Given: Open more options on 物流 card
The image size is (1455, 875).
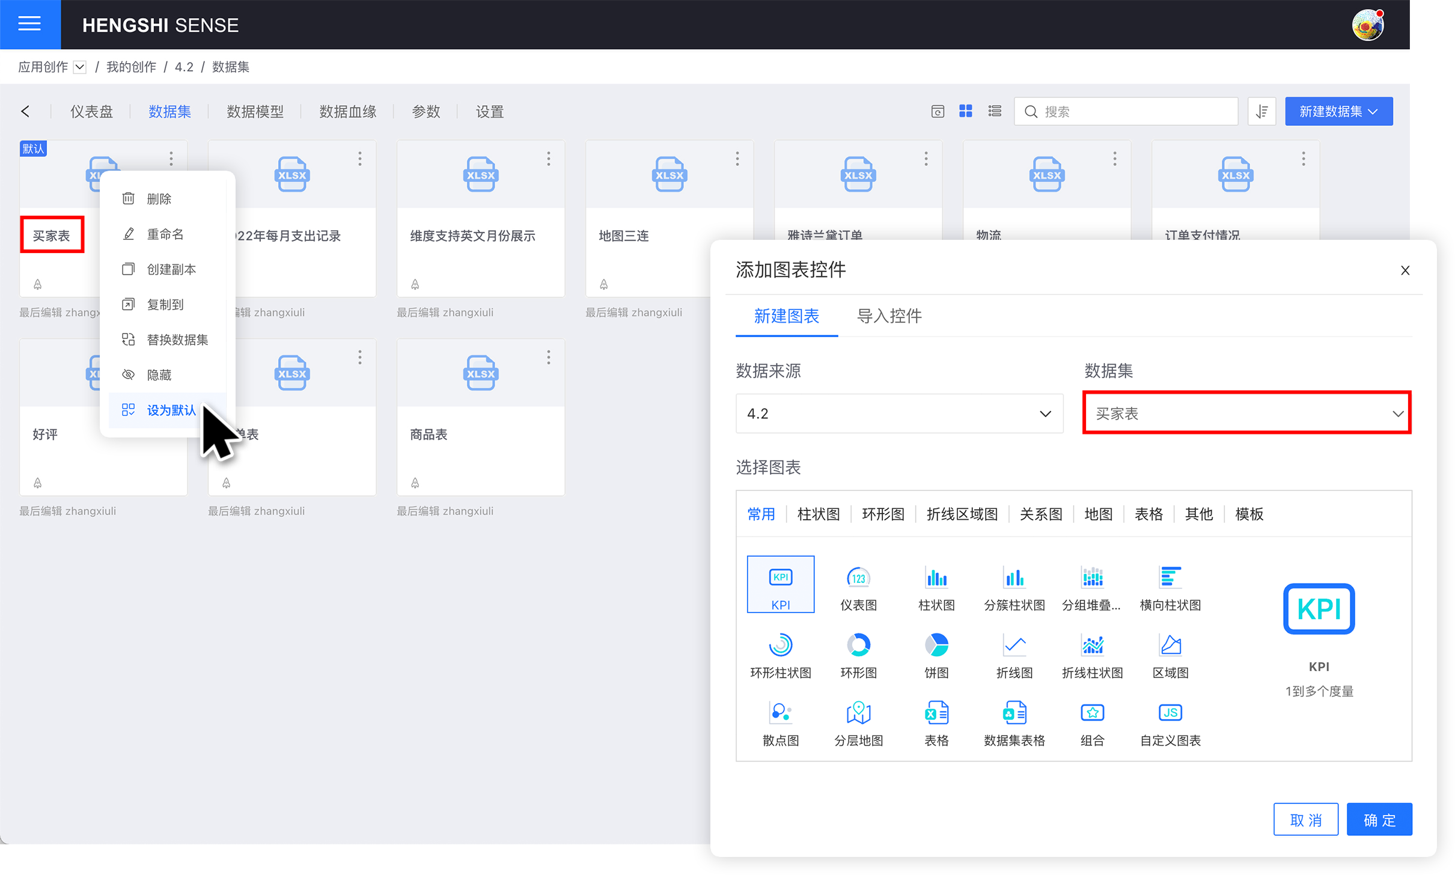Looking at the screenshot, I should (1114, 159).
